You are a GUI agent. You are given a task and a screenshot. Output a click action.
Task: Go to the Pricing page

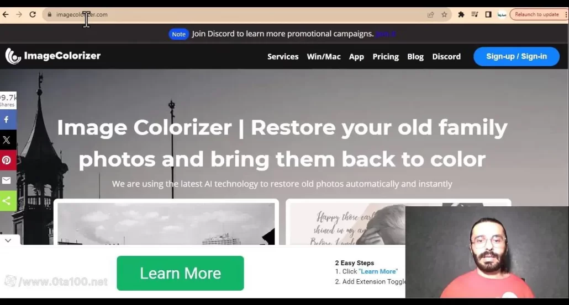386,56
